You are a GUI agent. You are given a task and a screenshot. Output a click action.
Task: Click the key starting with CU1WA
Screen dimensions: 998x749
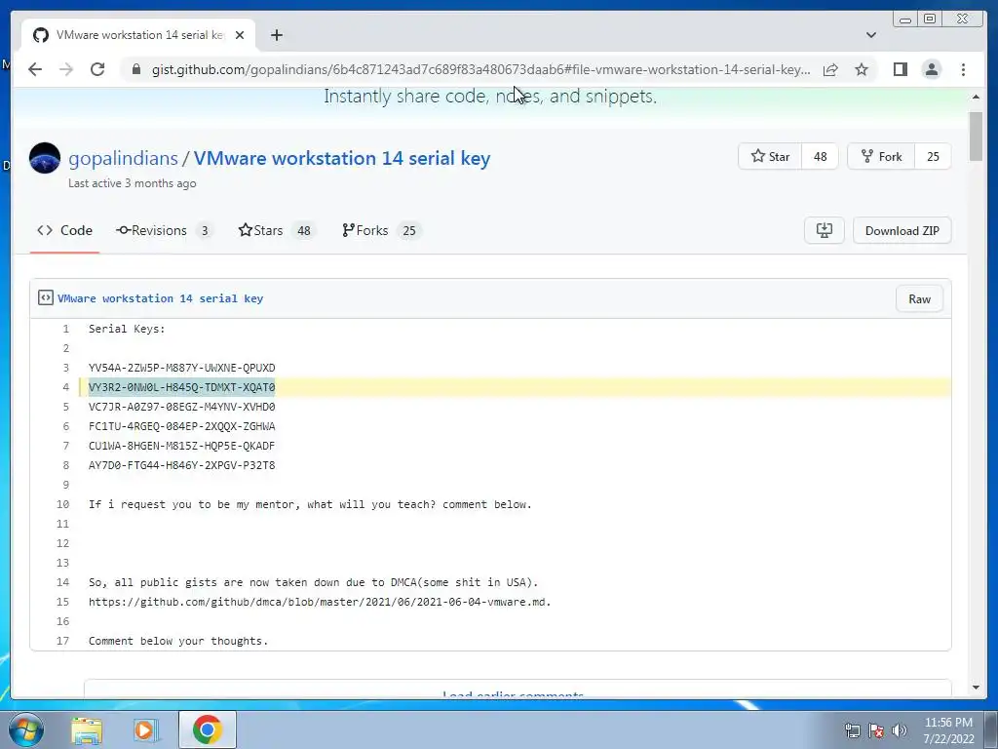(181, 446)
